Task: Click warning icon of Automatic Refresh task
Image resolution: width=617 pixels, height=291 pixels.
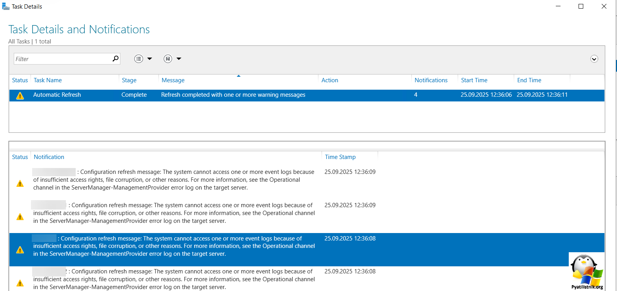Action: click(x=20, y=96)
